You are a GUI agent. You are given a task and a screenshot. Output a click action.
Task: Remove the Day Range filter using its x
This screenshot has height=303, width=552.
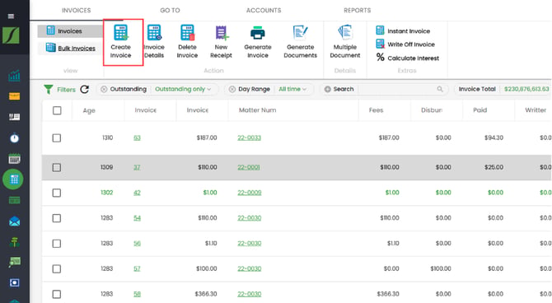tap(232, 90)
